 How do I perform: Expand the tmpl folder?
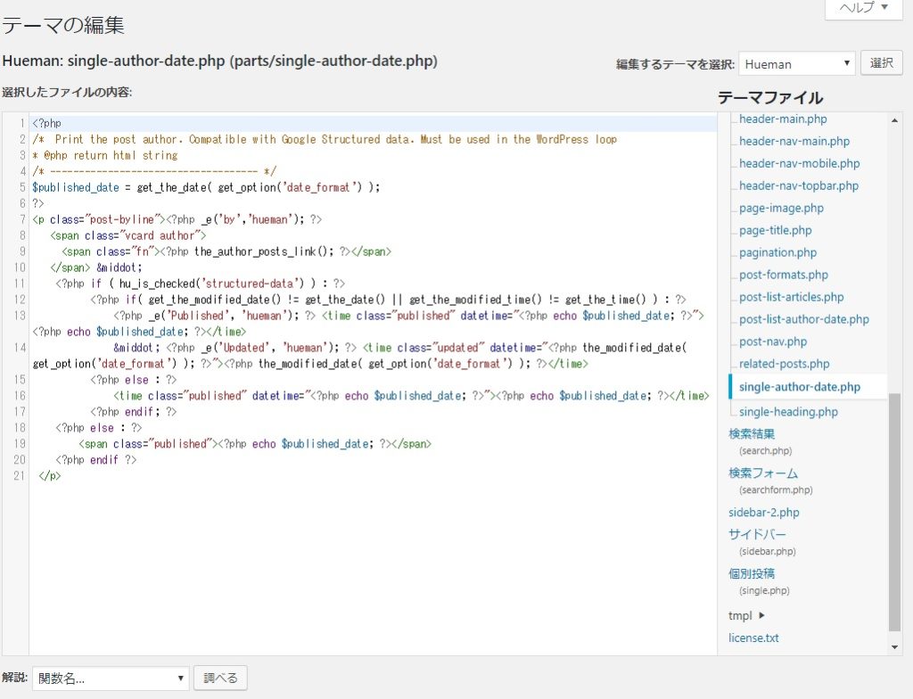pos(747,615)
